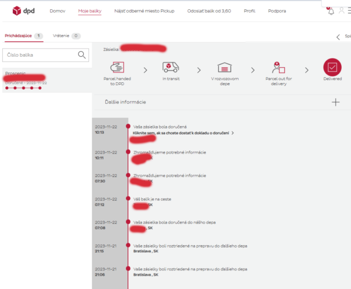Go back using the left chevron arrow

pyautogui.click(x=338, y=37)
